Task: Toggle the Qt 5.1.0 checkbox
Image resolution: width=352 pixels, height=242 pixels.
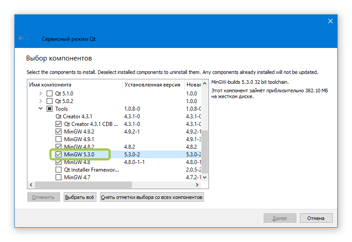Action: pyautogui.click(x=49, y=94)
